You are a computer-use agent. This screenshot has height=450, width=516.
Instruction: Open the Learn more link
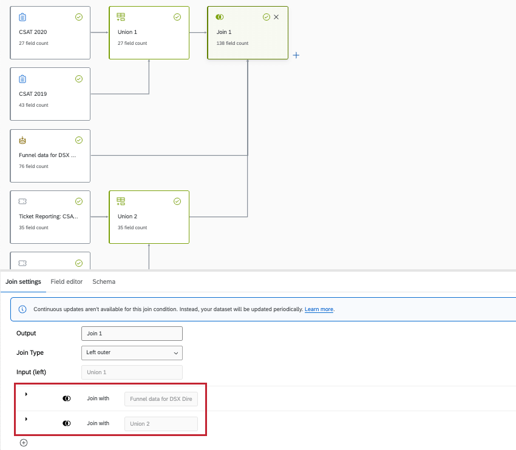(319, 309)
